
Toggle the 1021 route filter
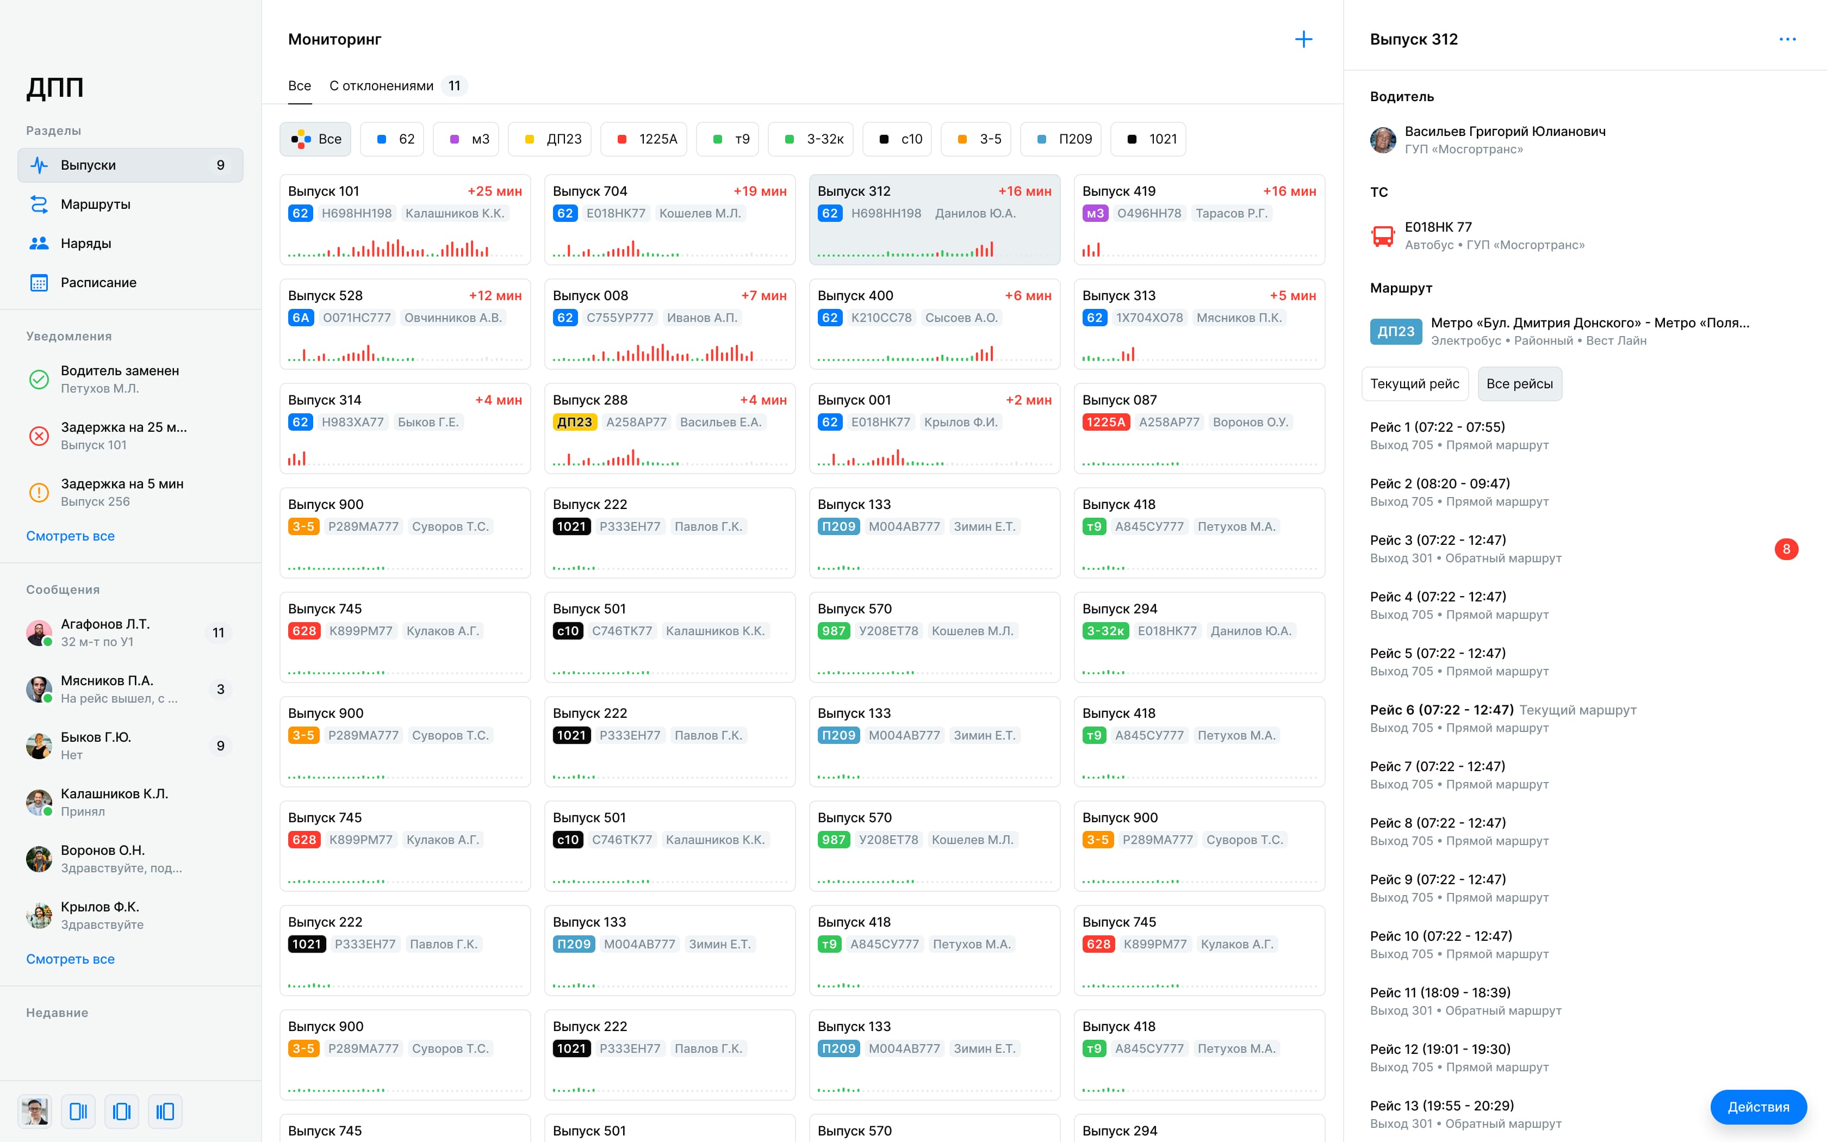click(x=1148, y=139)
